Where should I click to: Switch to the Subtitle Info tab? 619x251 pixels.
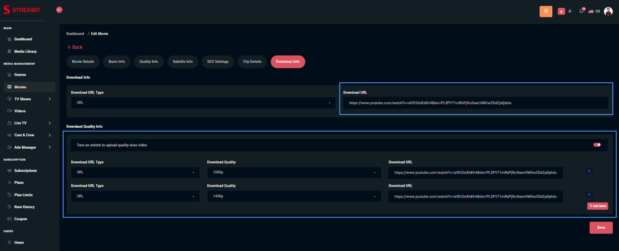pos(182,62)
